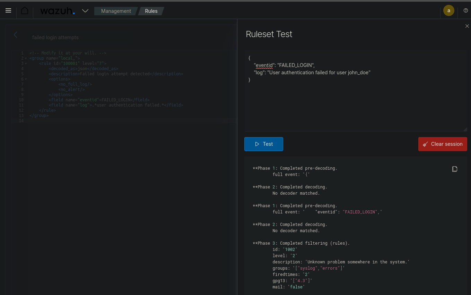Click inside the ruleset test log input

click(x=356, y=91)
